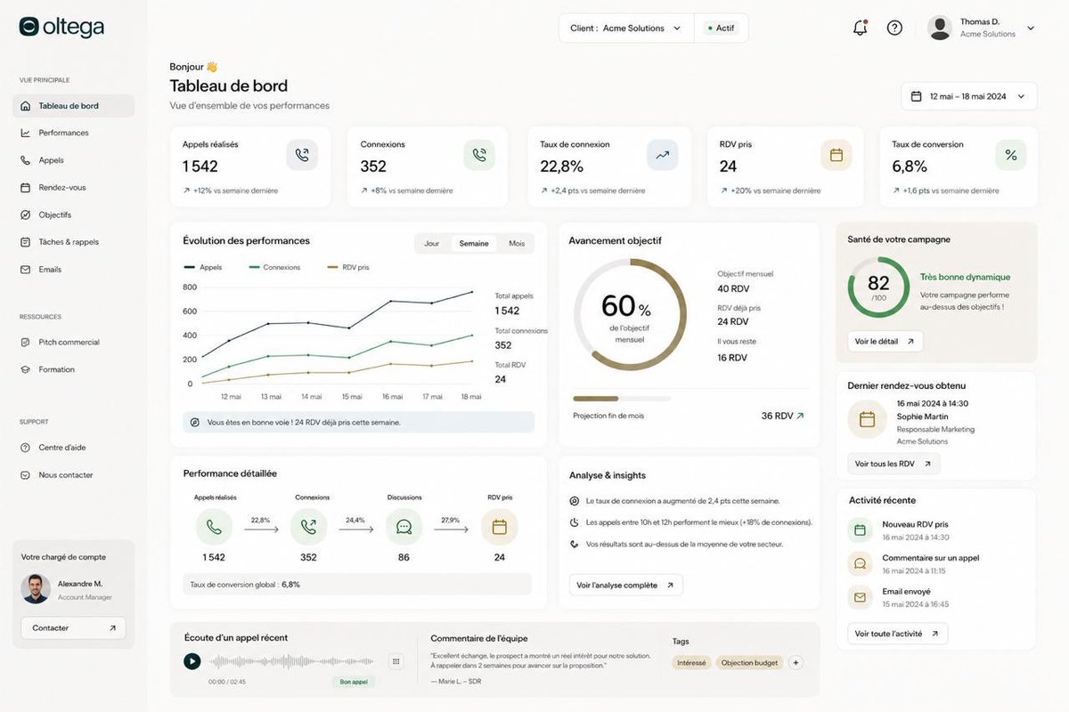Click the Actif status badge

[722, 28]
